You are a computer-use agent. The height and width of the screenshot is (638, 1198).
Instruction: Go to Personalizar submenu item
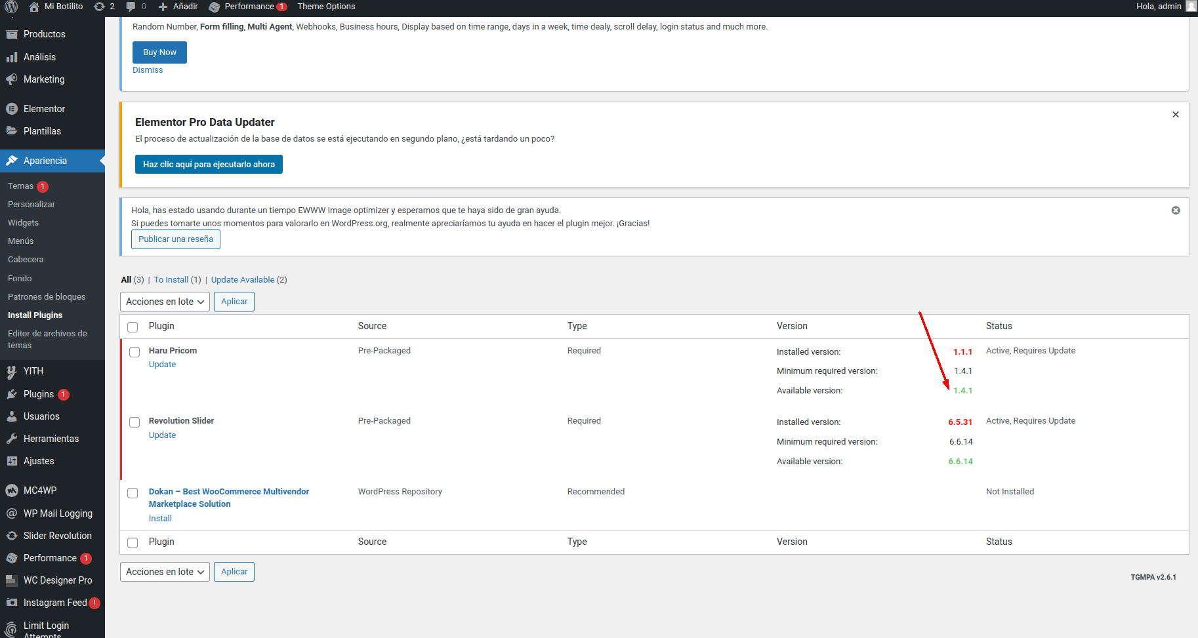click(31, 205)
